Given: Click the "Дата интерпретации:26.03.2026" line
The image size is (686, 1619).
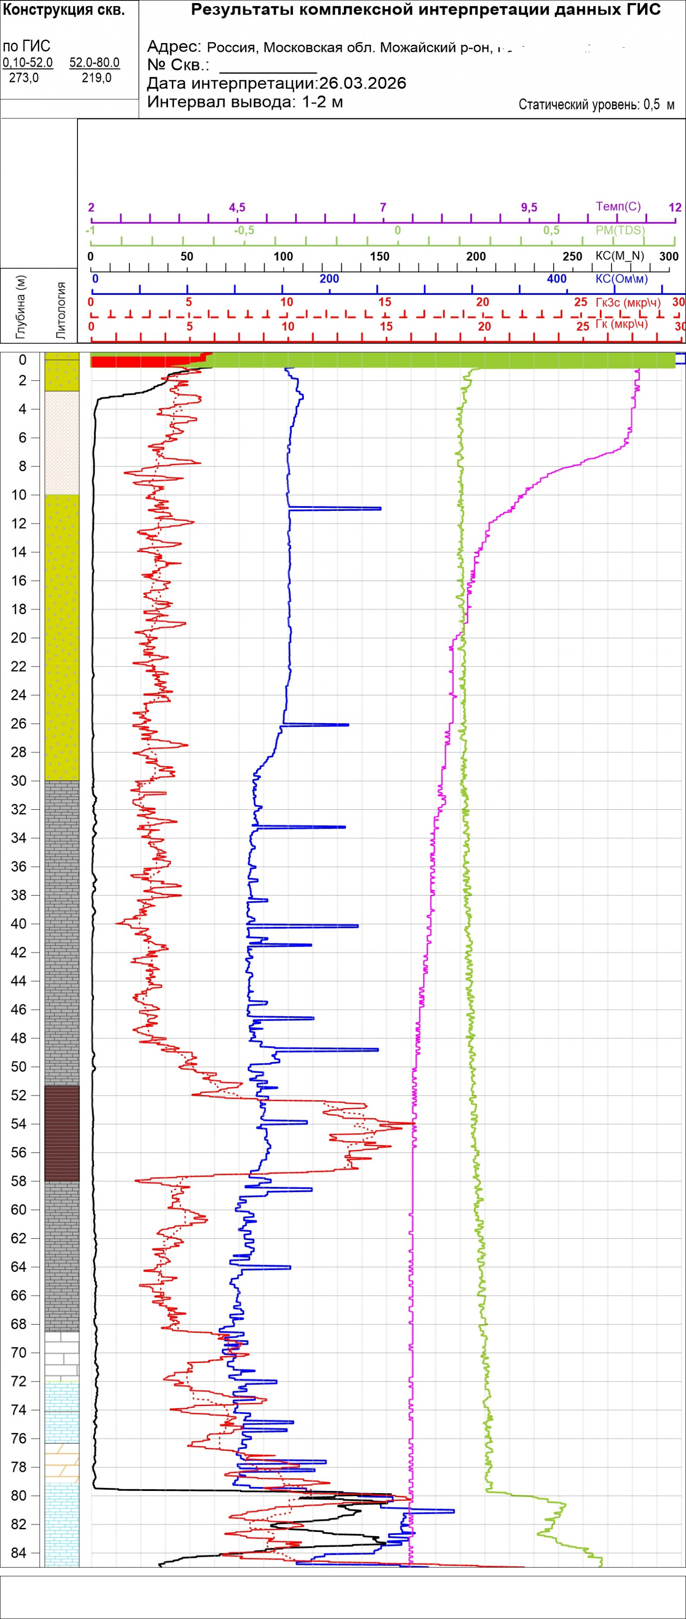Looking at the screenshot, I should 277,84.
